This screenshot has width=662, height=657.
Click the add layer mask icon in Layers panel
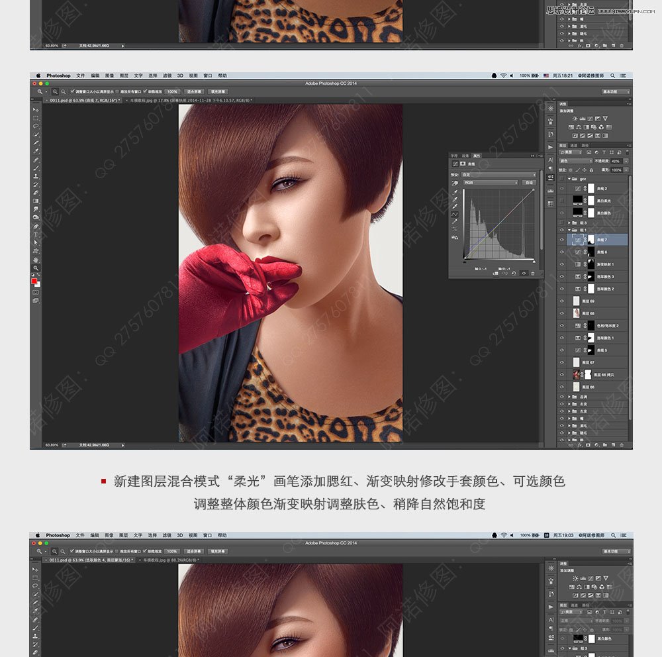[587, 444]
